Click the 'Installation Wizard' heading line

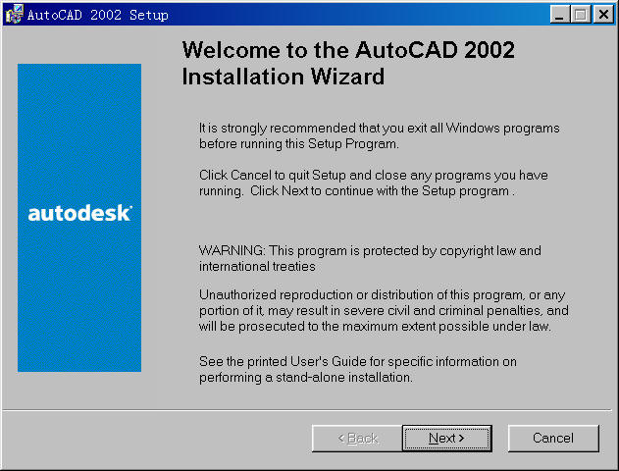point(284,77)
